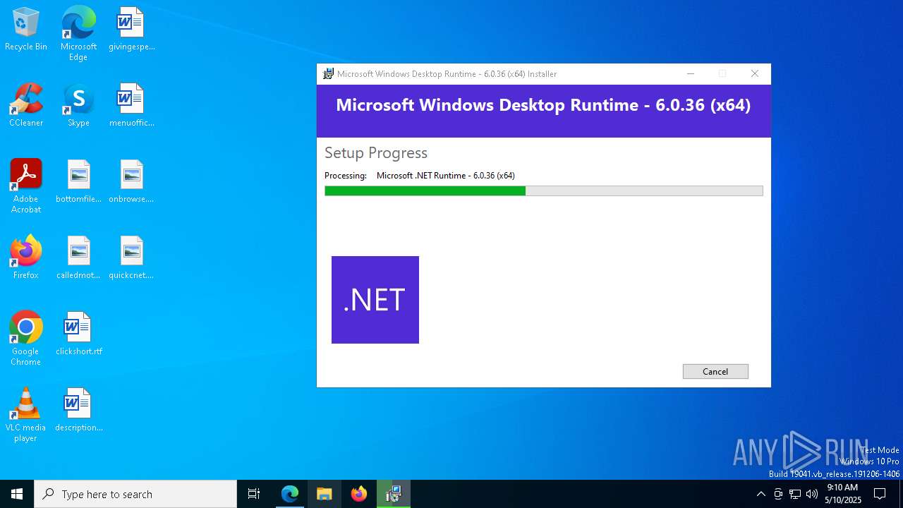903x508 pixels.
Task: Select the onbrowse image file icon
Action: pos(131,182)
